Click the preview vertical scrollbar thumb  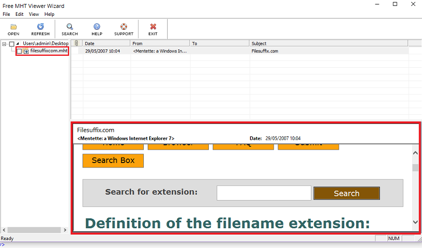pos(415,167)
